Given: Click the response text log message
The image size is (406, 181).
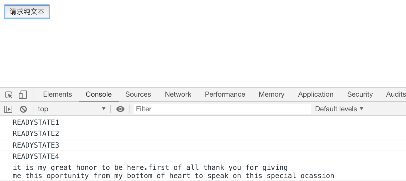Looking at the screenshot, I should click(x=173, y=172).
